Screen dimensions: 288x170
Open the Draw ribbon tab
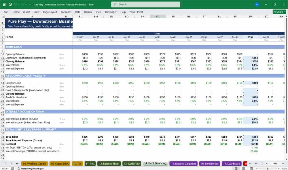[x=36, y=12]
